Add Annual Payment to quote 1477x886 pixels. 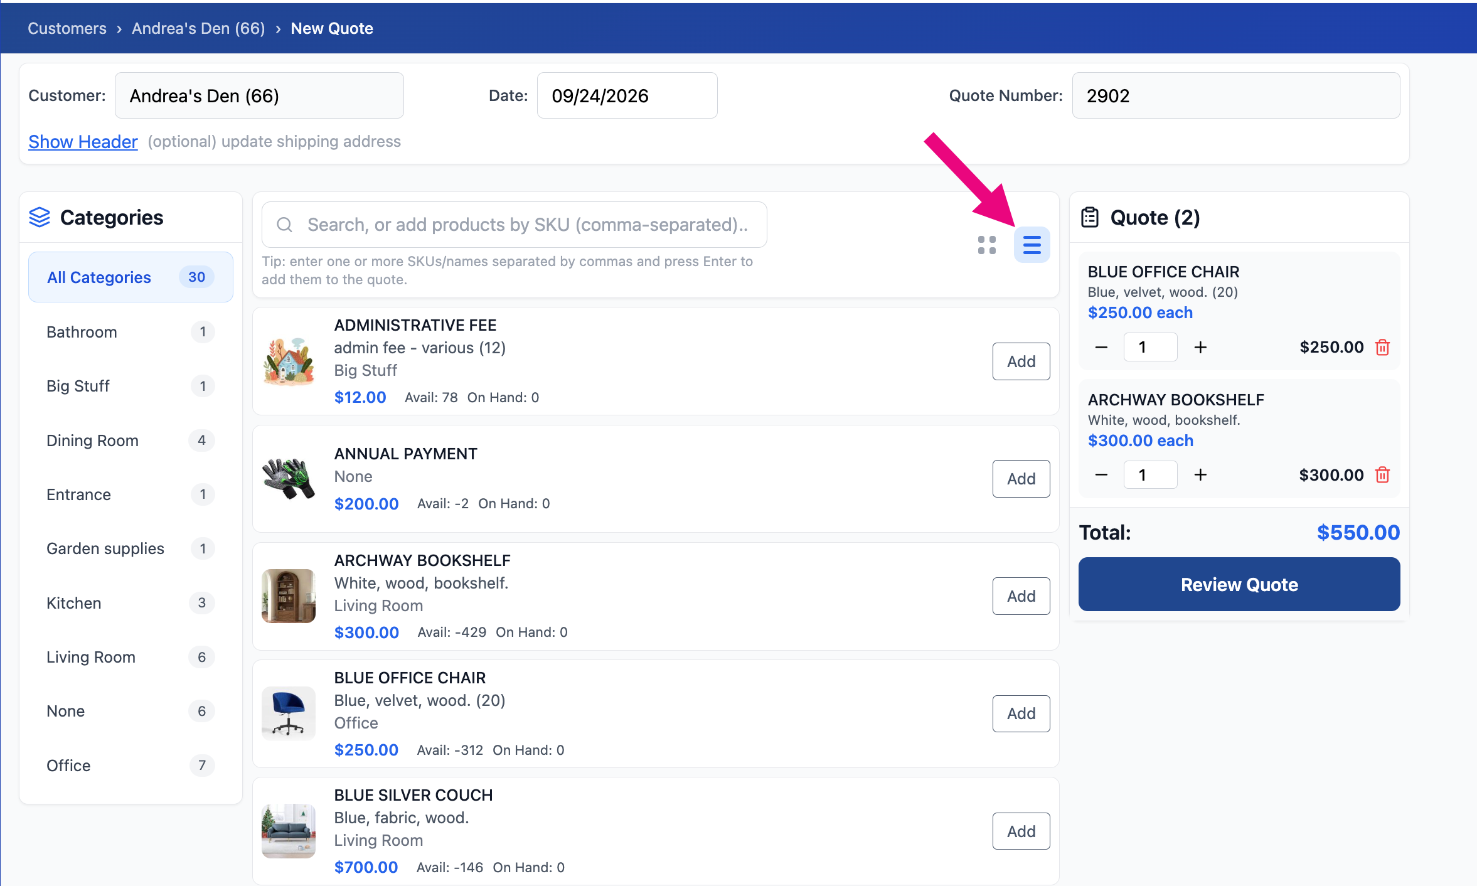1021,479
